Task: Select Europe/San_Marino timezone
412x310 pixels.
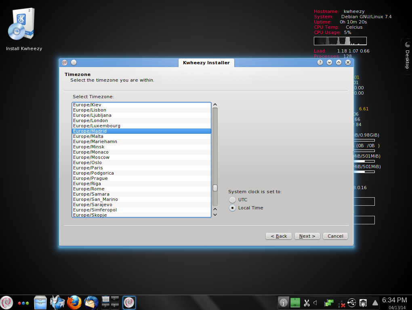Action: [x=141, y=199]
